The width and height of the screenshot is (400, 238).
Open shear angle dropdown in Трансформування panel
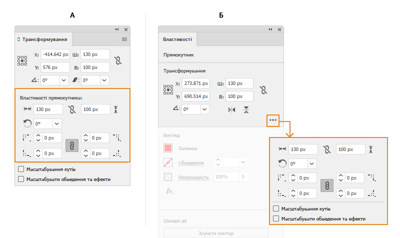click(105, 80)
